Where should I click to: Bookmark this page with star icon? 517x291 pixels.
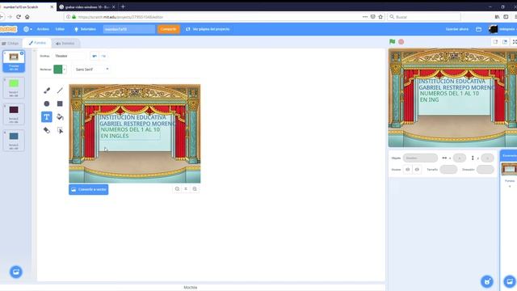380,17
